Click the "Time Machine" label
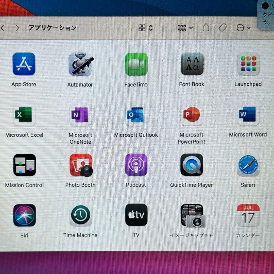Screen dimensions: 274x274 [80, 235]
